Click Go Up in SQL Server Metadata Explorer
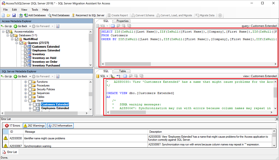Screen dimensions: 279x160 [6, 76]
